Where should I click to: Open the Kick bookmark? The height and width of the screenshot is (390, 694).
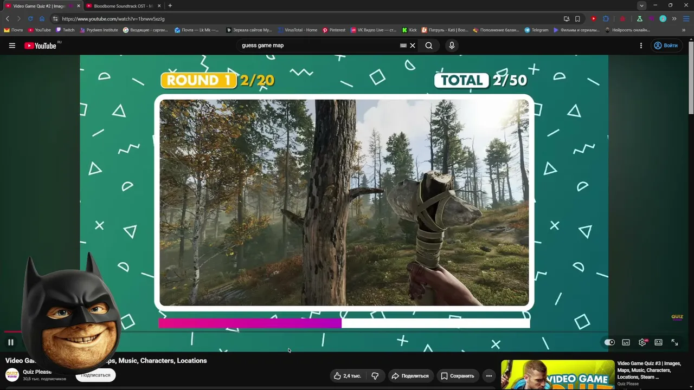[x=409, y=30]
